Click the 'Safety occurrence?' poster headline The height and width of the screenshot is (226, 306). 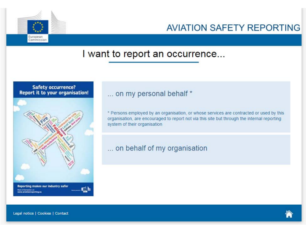(54, 87)
